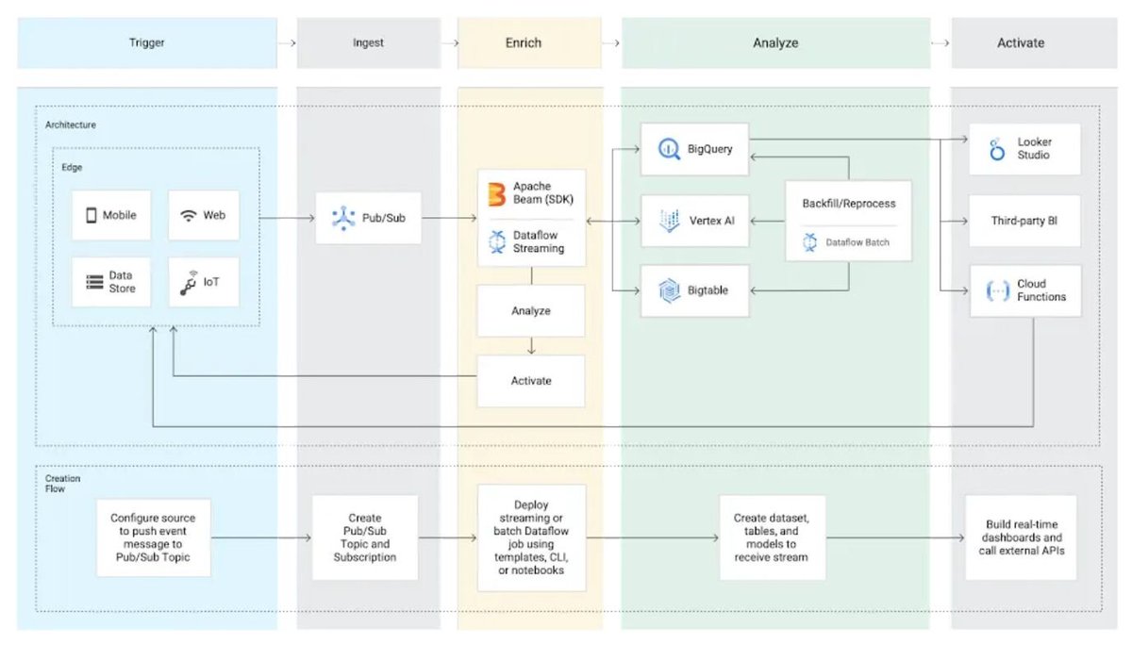Click the Dataflow Batch icon
Viewport: 1132px width, 645px height.
(x=808, y=242)
